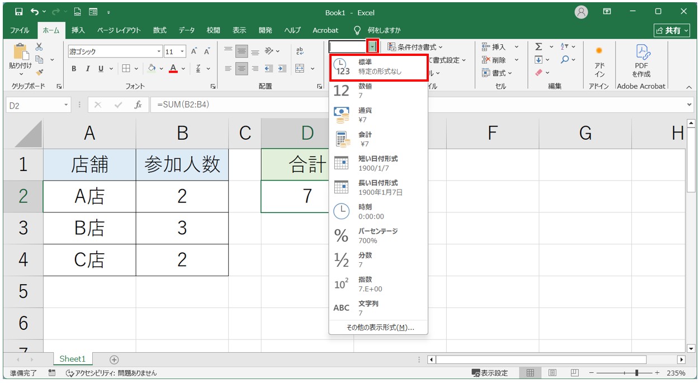Apply italic formatting
Viewport: 700px width, 383px height.
(87, 69)
